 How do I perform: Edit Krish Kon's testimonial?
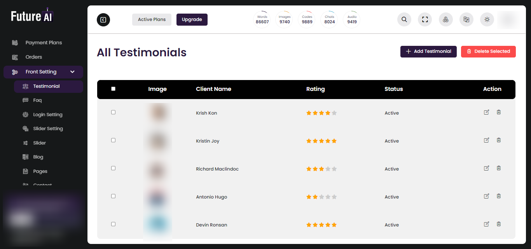(x=486, y=112)
